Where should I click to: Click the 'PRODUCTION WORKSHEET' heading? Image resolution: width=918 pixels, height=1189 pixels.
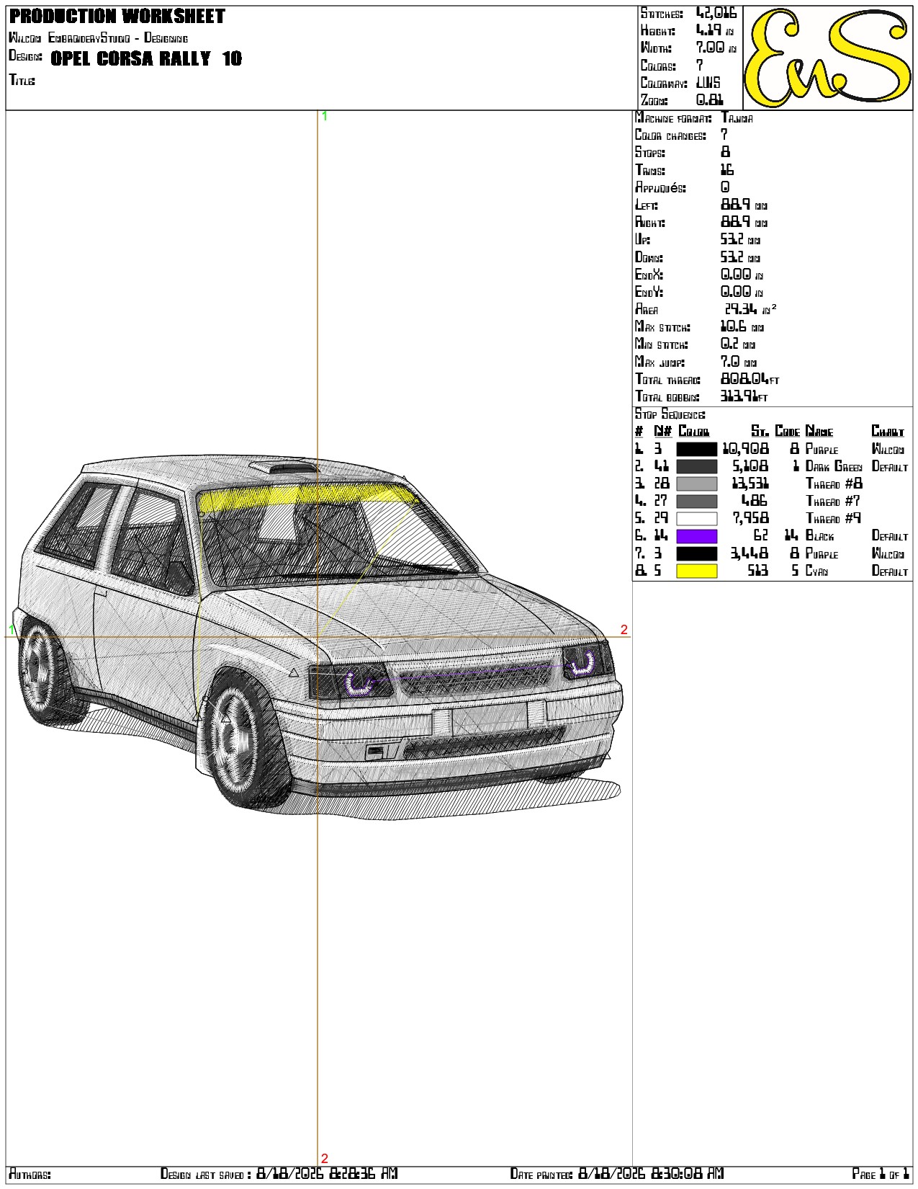[x=117, y=16]
